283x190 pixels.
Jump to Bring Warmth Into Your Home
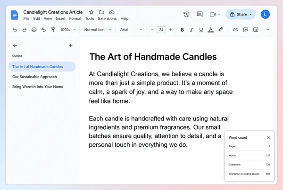click(x=38, y=87)
